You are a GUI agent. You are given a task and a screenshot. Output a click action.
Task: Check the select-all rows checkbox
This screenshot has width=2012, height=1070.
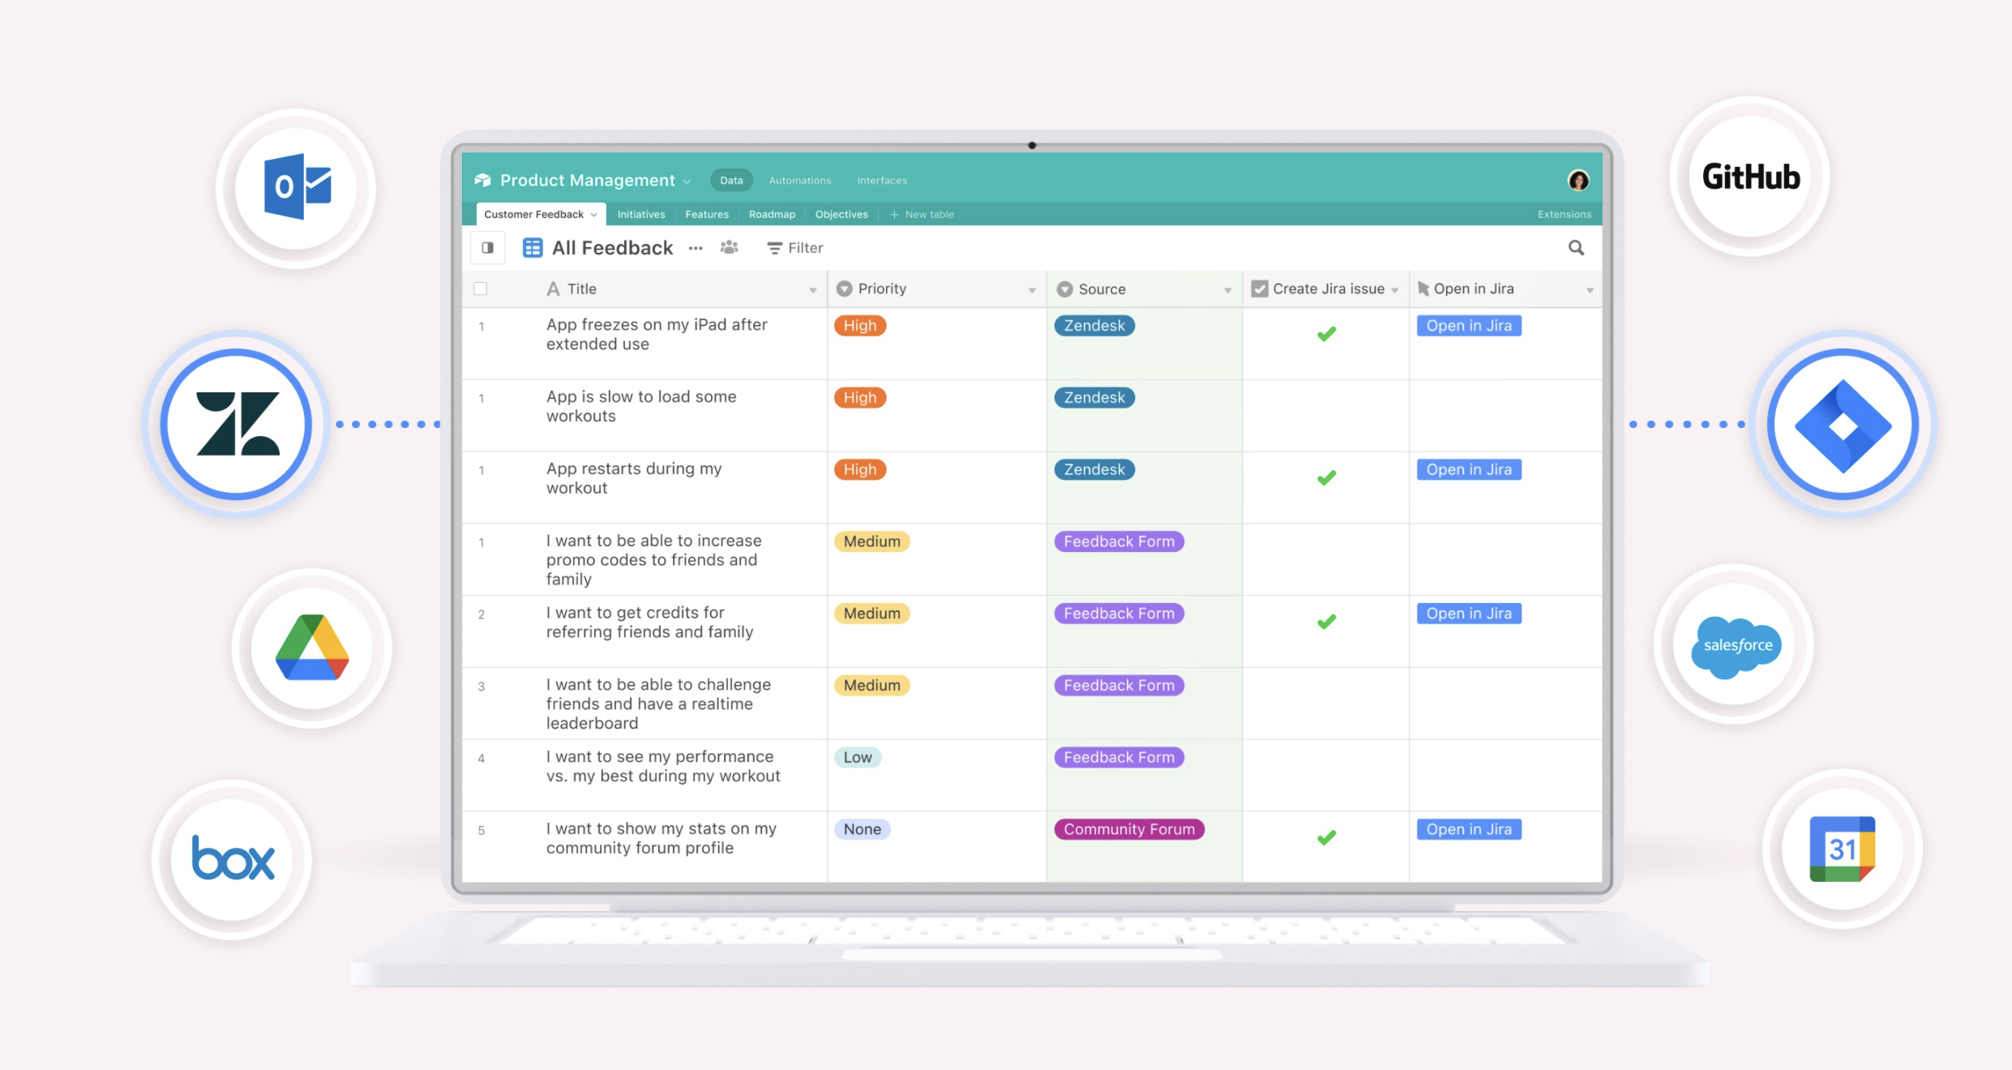pyautogui.click(x=481, y=289)
